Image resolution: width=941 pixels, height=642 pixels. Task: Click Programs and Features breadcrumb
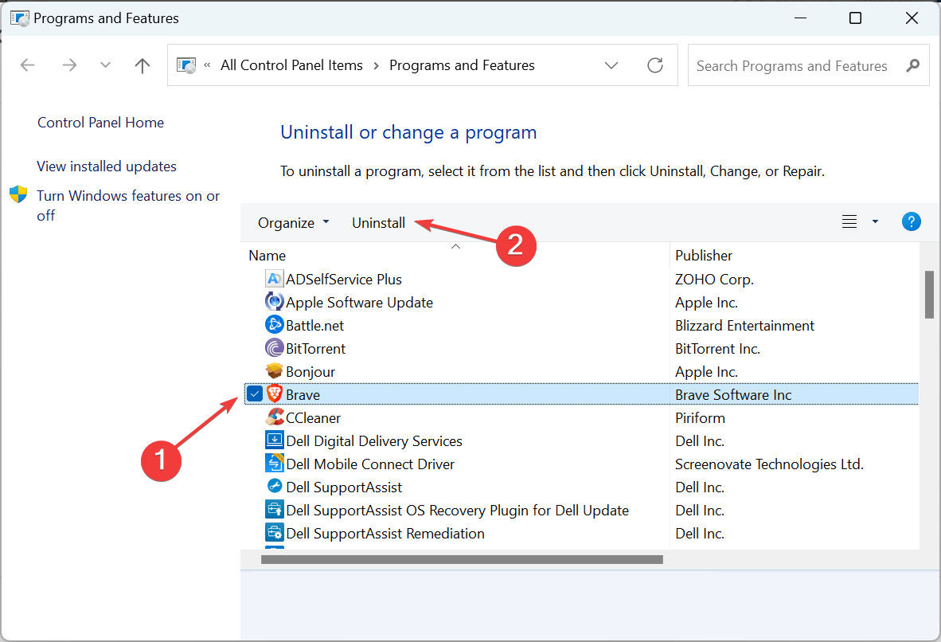[x=462, y=65]
